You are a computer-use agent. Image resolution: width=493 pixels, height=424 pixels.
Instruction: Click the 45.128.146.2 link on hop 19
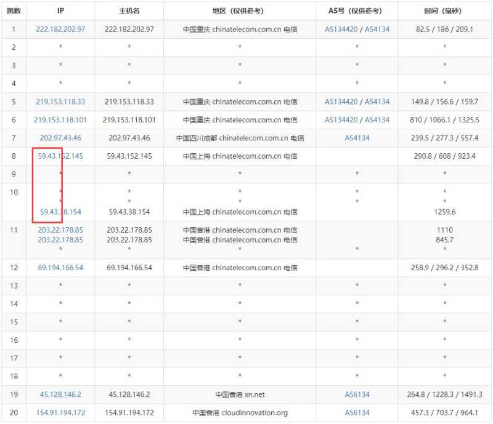60,394
